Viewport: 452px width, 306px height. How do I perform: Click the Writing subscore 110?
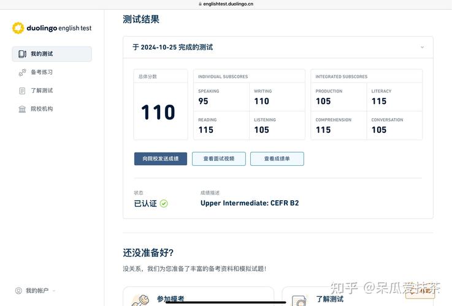pos(261,101)
